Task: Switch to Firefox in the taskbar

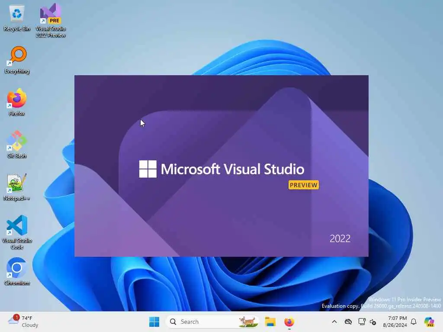Action: point(289,322)
